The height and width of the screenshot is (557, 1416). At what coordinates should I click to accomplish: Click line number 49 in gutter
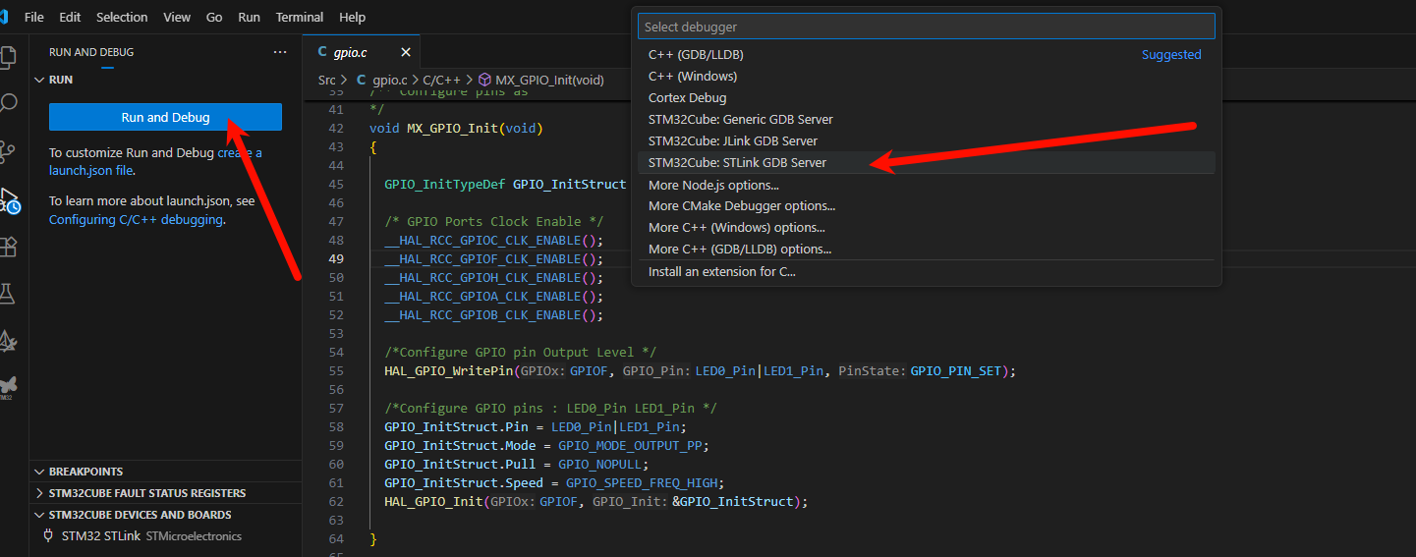(x=336, y=259)
